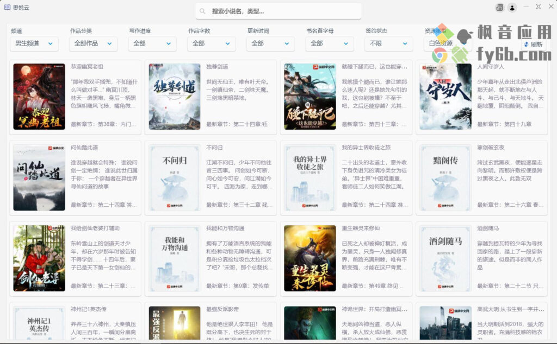Open the 神州记1英杰传 title text
The height and width of the screenshot is (344, 557).
coord(89,309)
